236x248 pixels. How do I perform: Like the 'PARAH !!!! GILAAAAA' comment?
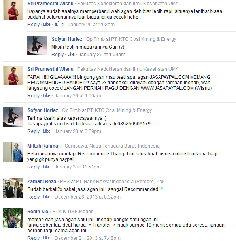click(47, 95)
